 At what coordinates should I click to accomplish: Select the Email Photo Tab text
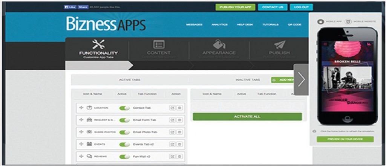pos(145,132)
